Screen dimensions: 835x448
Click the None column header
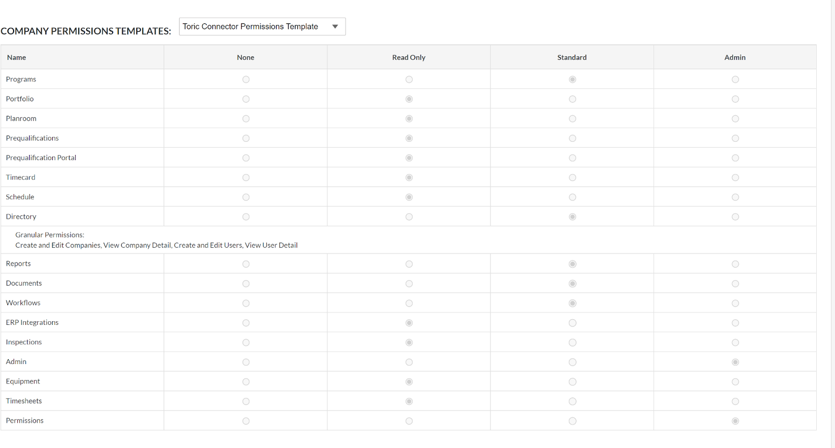point(245,57)
